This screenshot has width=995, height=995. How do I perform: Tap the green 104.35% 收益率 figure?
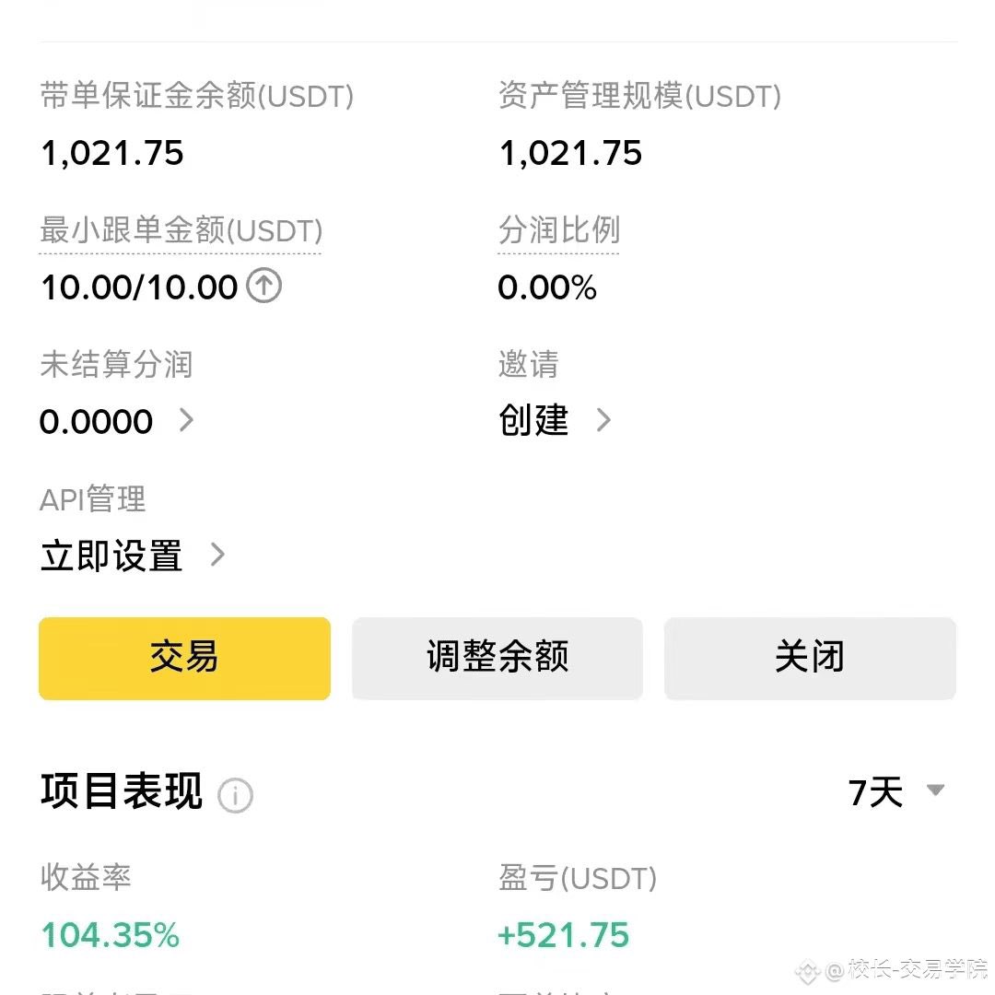click(111, 935)
